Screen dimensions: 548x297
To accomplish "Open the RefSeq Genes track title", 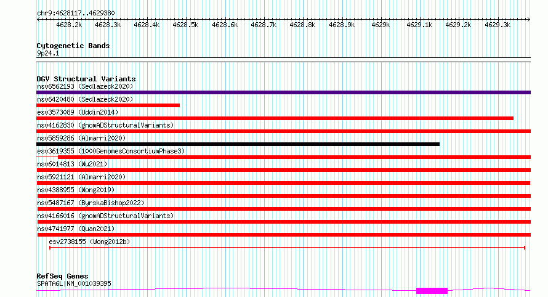I will click(x=62, y=276).
